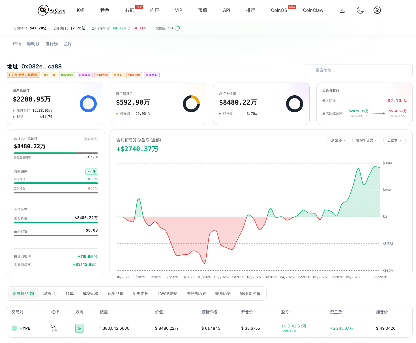Select the TWAP成交 tab
Screen dimensions: 416x343
[167, 294]
